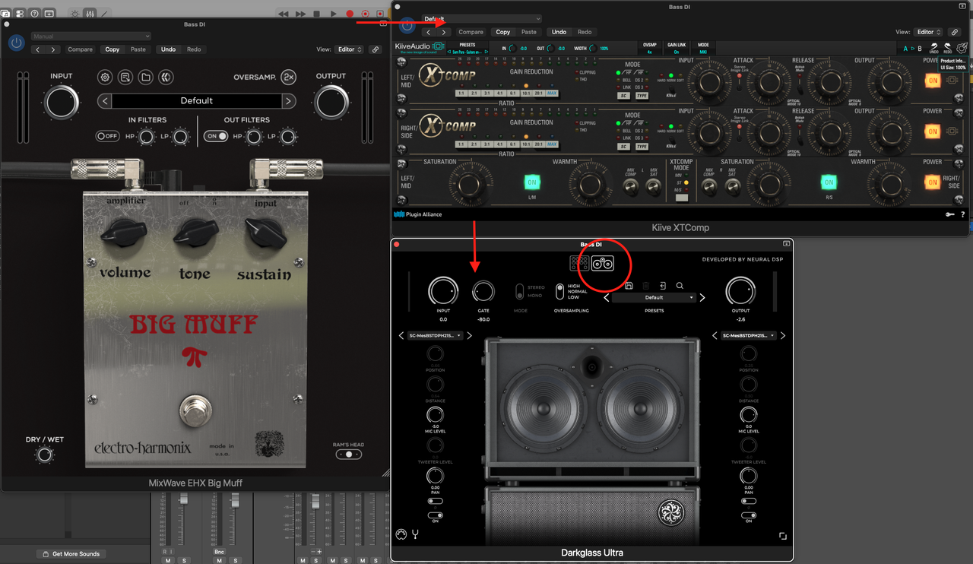Open Big Muff settings gear icon
The width and height of the screenshot is (973, 564).
coord(105,77)
